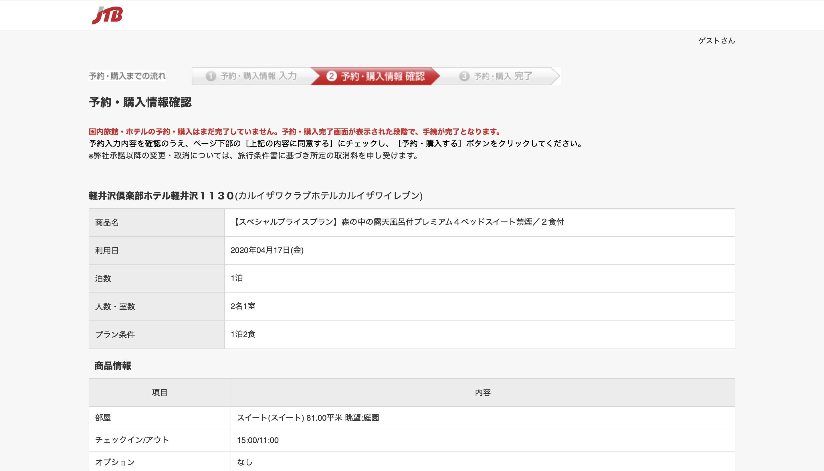Click the cancellation fee note starting with ※弊社承諾以降
This screenshot has height=471, width=824.
pyautogui.click(x=254, y=156)
